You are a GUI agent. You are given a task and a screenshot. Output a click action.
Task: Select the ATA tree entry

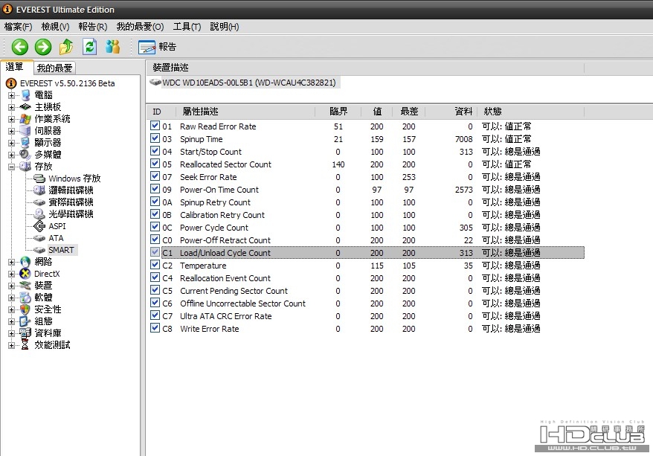pyautogui.click(x=49, y=238)
